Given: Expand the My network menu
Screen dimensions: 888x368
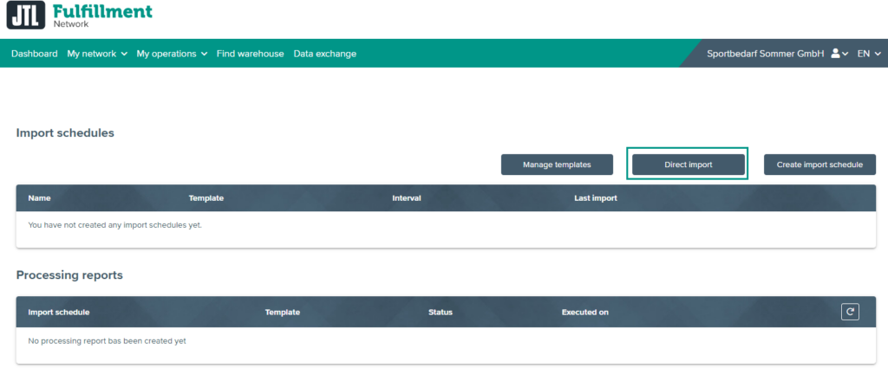Looking at the screenshot, I should 97,54.
